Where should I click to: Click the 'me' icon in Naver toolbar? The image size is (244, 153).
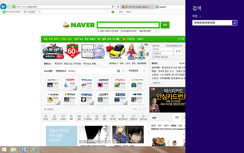point(128,12)
